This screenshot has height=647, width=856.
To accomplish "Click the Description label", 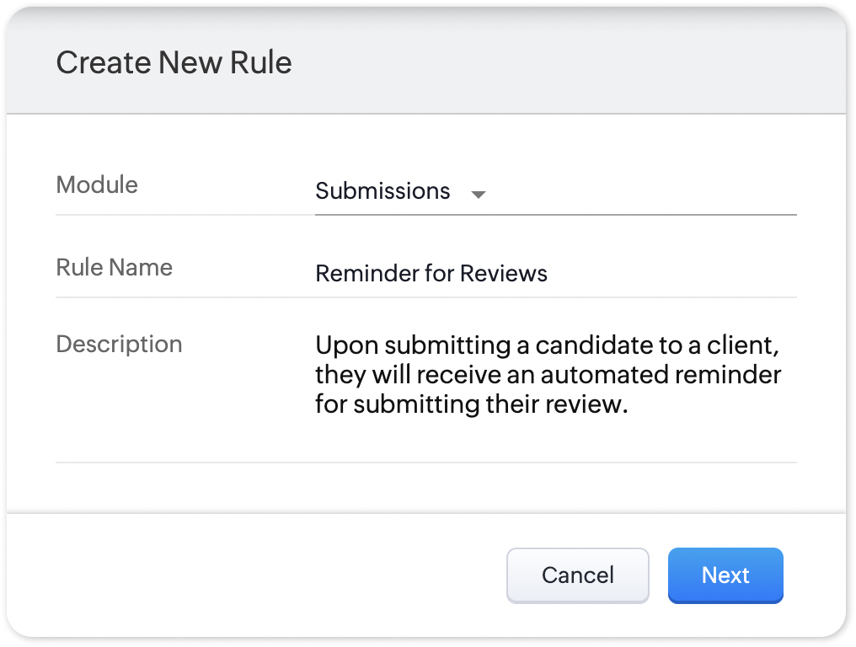I will pos(119,345).
